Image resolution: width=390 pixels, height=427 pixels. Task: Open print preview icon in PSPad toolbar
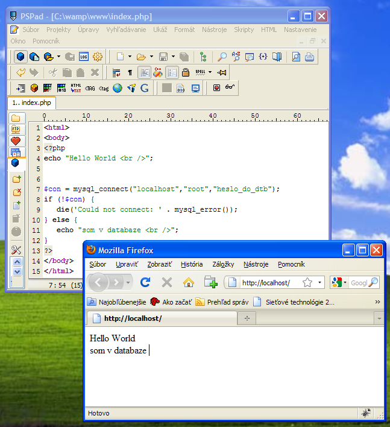pyautogui.click(x=296, y=57)
